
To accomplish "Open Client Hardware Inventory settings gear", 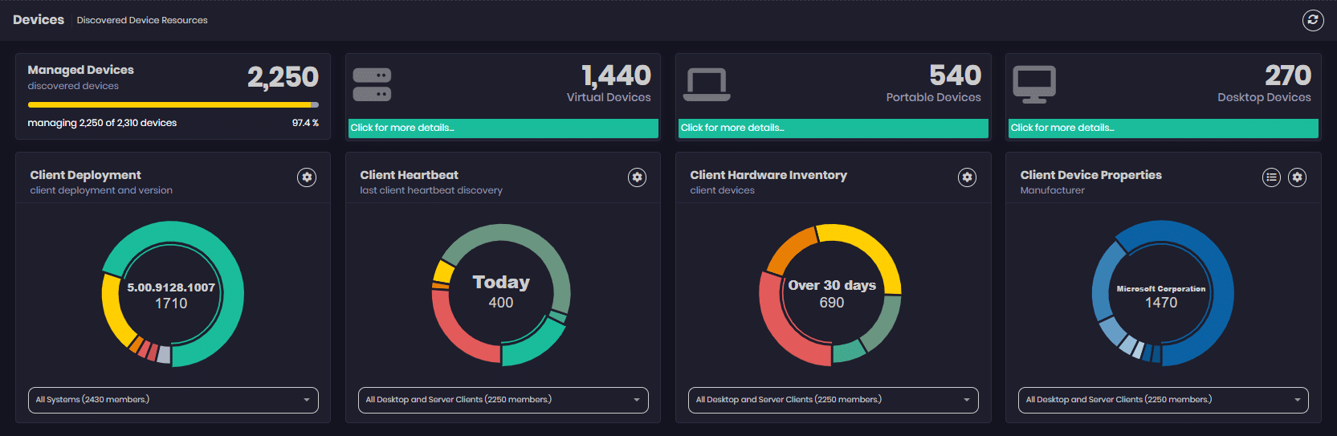I will (967, 177).
